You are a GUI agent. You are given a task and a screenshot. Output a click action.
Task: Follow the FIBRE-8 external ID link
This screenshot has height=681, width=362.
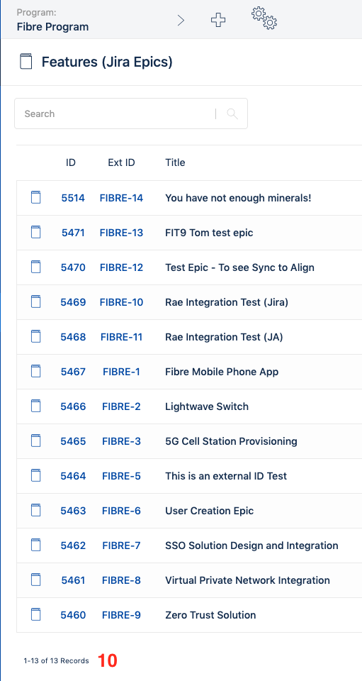click(121, 580)
